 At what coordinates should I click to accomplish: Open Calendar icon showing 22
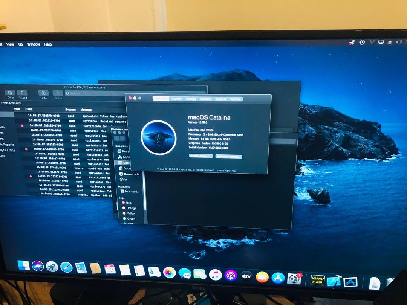(x=110, y=270)
